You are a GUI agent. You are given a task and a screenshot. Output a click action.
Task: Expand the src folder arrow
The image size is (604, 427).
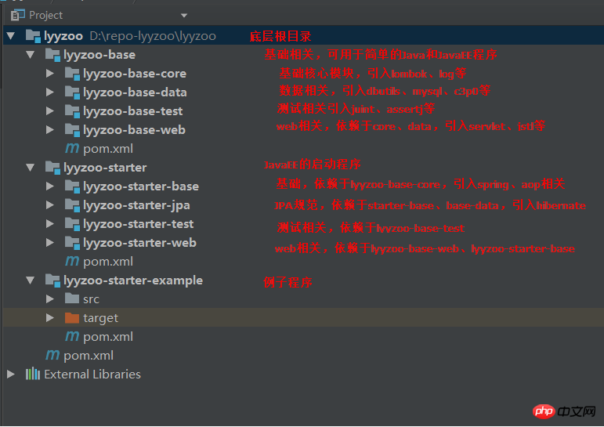click(x=50, y=299)
